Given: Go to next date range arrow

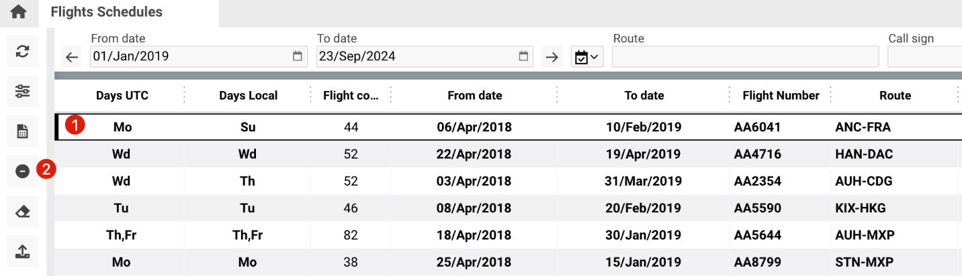Looking at the screenshot, I should click(x=552, y=57).
